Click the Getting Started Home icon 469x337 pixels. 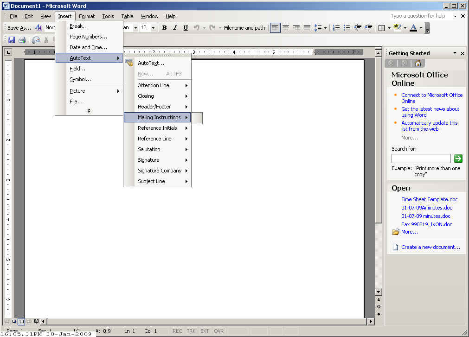click(x=418, y=63)
